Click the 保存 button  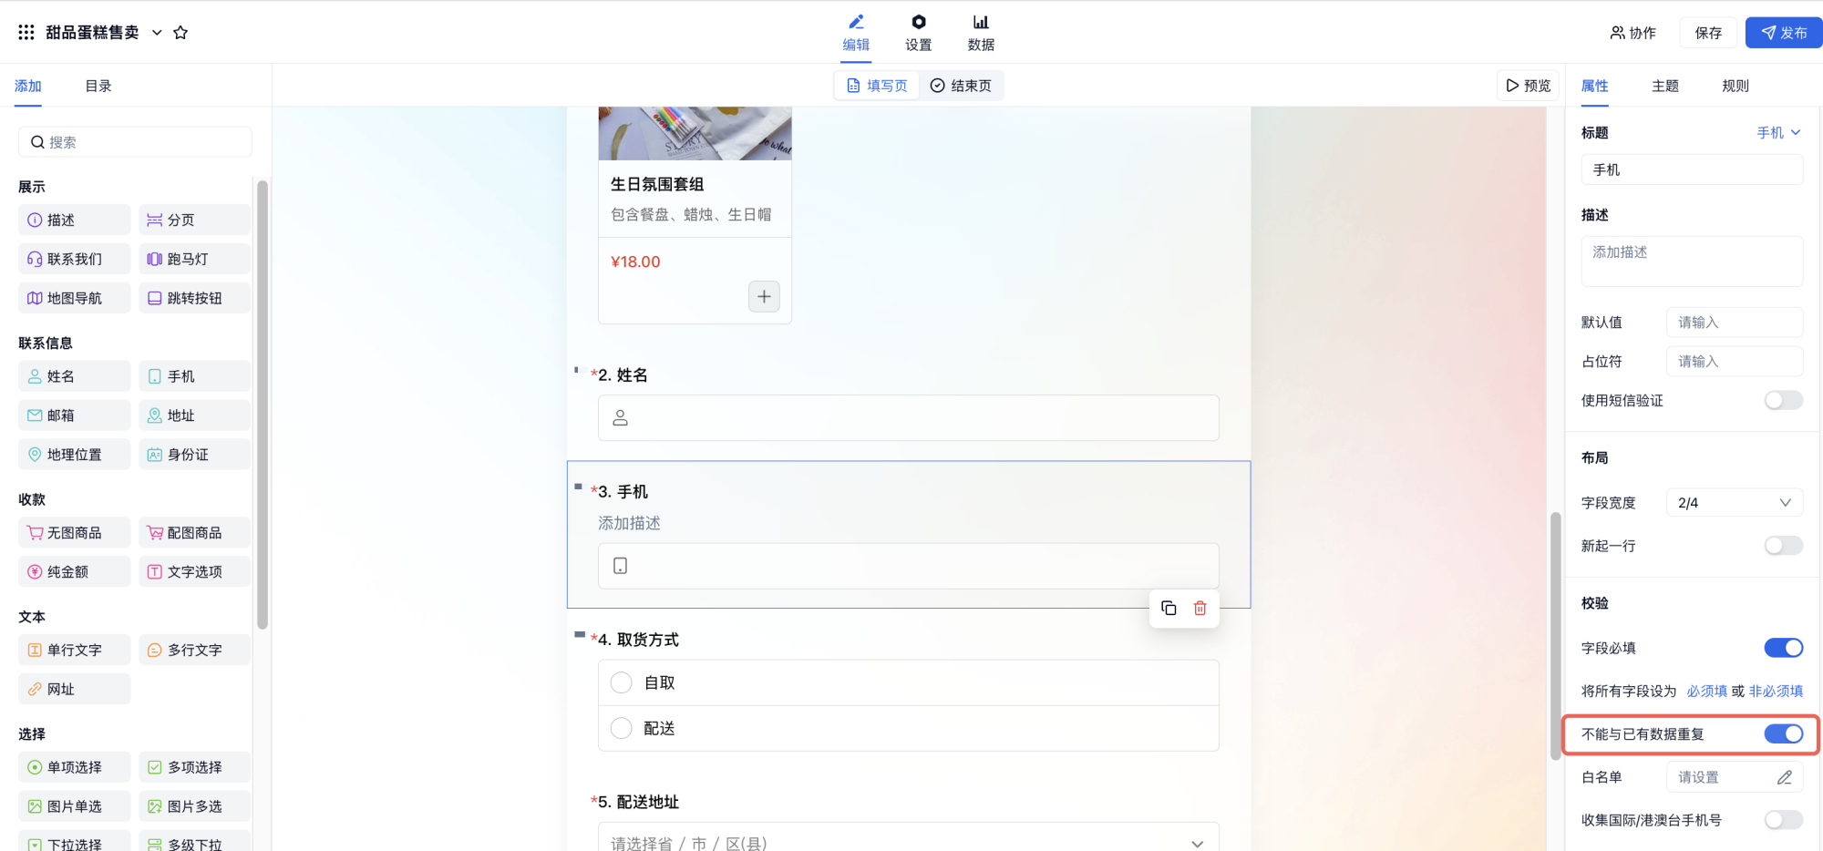[x=1708, y=33]
